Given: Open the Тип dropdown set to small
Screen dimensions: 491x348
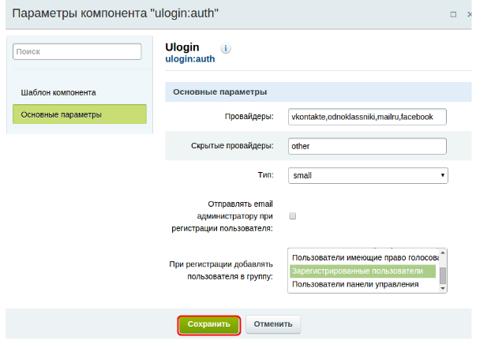Looking at the screenshot, I should 368,175.
